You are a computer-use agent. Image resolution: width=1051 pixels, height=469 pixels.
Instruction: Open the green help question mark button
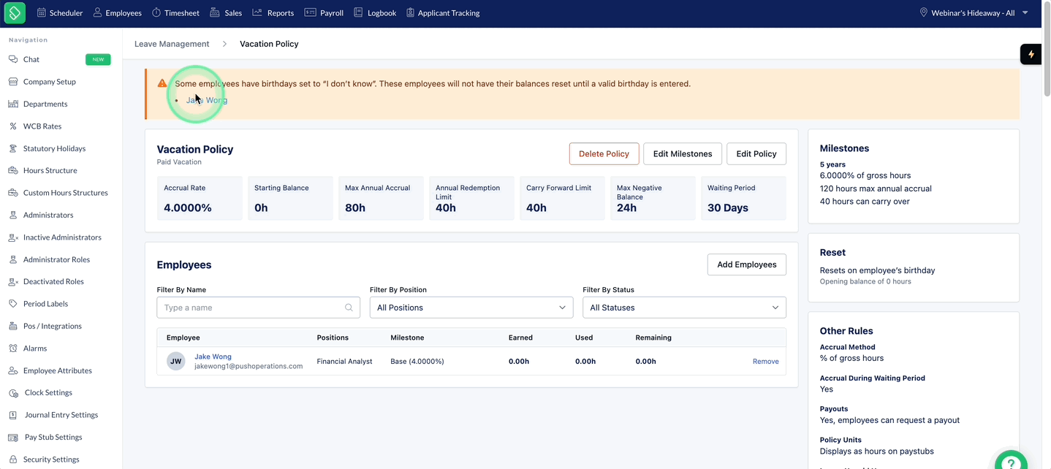pos(1011,462)
